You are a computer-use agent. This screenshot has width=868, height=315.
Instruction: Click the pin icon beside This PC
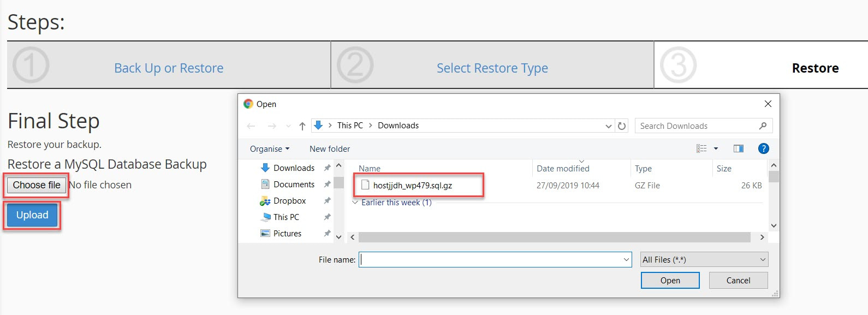[327, 217]
